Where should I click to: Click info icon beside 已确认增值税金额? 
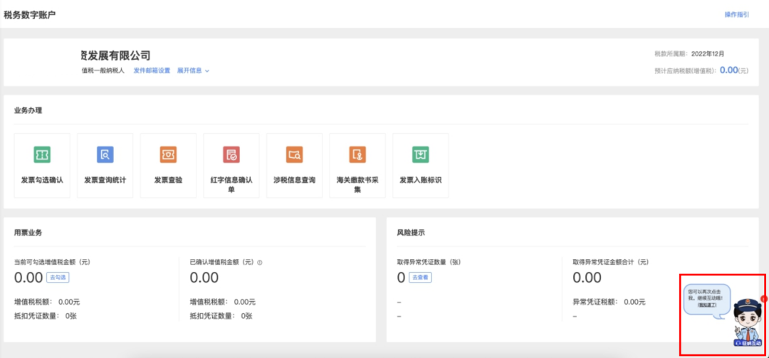(x=260, y=263)
